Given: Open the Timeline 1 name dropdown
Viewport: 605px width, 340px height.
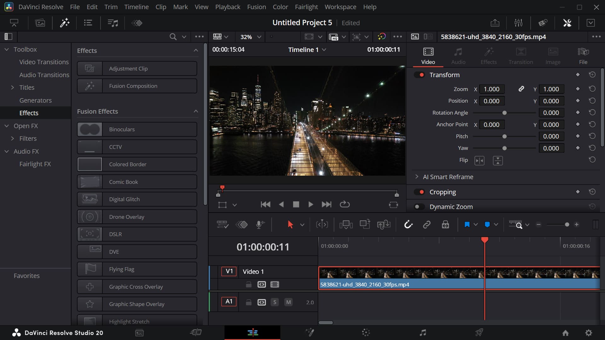Looking at the screenshot, I should [307, 50].
